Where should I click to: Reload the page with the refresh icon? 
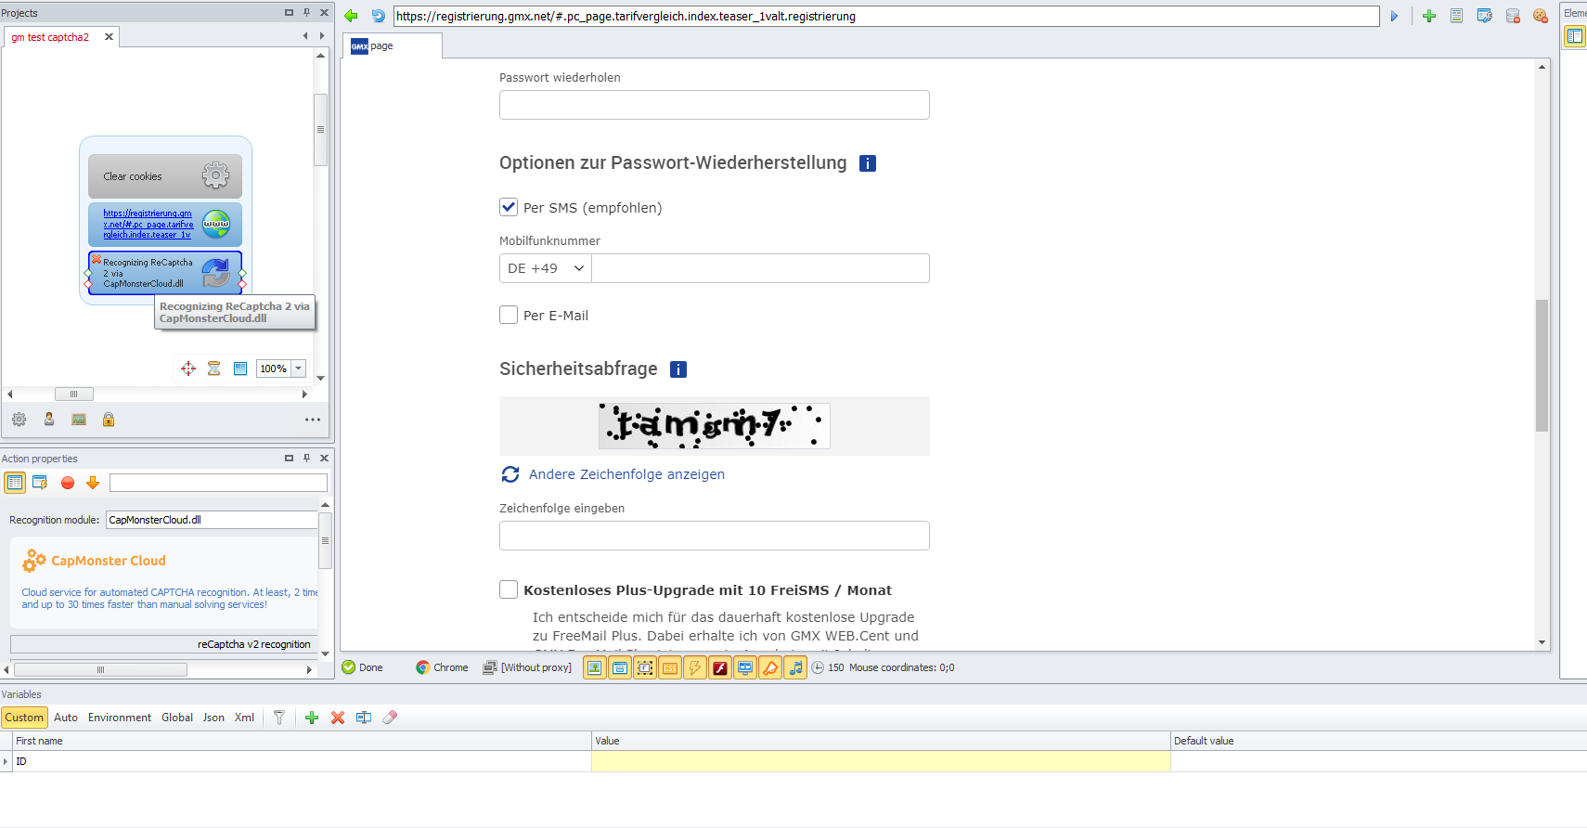[378, 16]
